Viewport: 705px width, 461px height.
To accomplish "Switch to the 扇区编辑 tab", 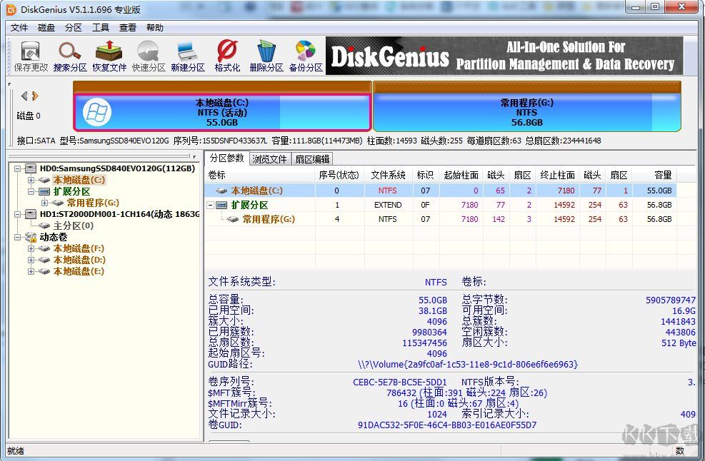I will 311,158.
